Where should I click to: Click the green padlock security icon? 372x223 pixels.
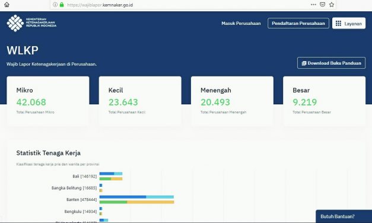pos(62,5)
